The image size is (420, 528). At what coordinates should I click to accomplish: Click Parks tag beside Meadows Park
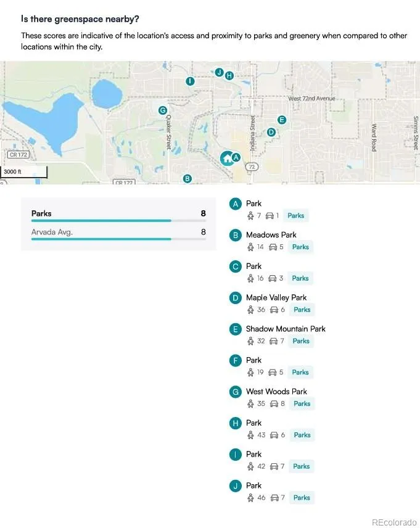(x=300, y=247)
